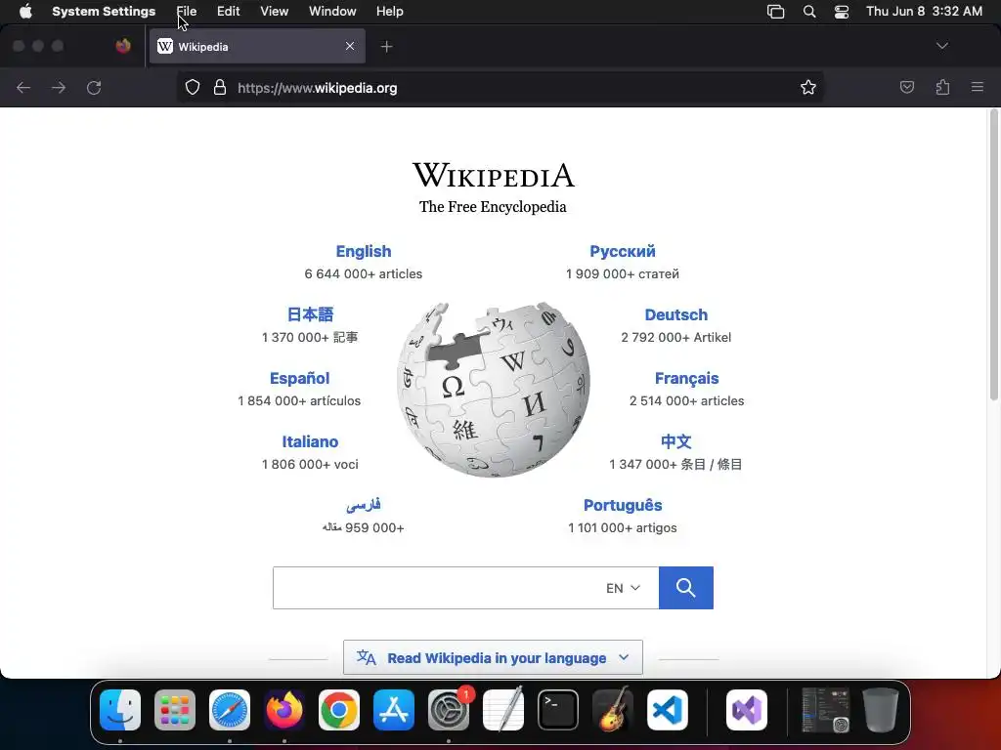Open Deutsch Wikipedia link
Screen dimensions: 1001x750
[676, 315]
